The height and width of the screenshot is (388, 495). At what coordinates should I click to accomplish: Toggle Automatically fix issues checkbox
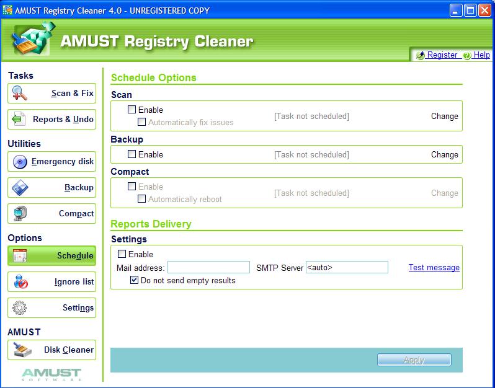coord(142,121)
